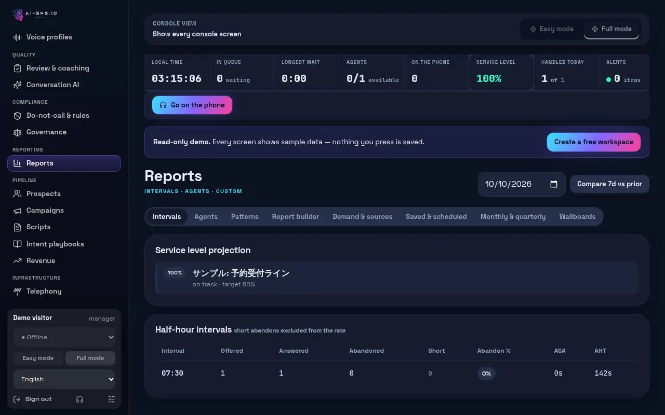Screen dimensions: 665x415
Task: Click the Go on the phone button
Action: coord(192,105)
